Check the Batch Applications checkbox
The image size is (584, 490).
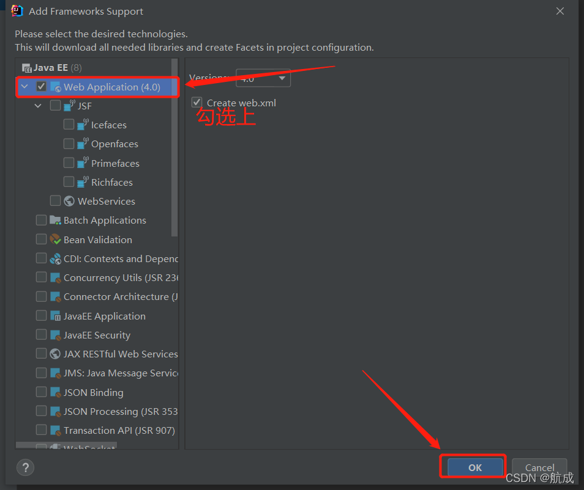point(42,220)
